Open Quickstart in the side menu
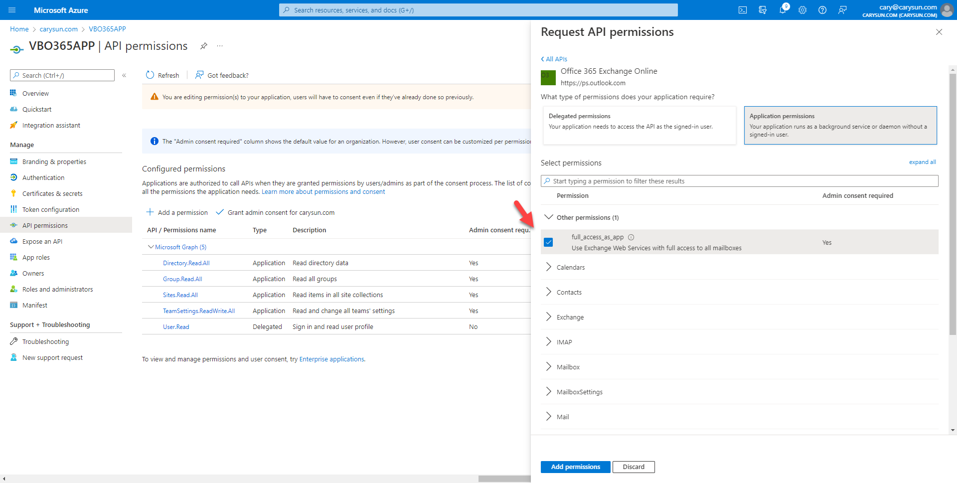The height and width of the screenshot is (483, 957). (x=37, y=109)
